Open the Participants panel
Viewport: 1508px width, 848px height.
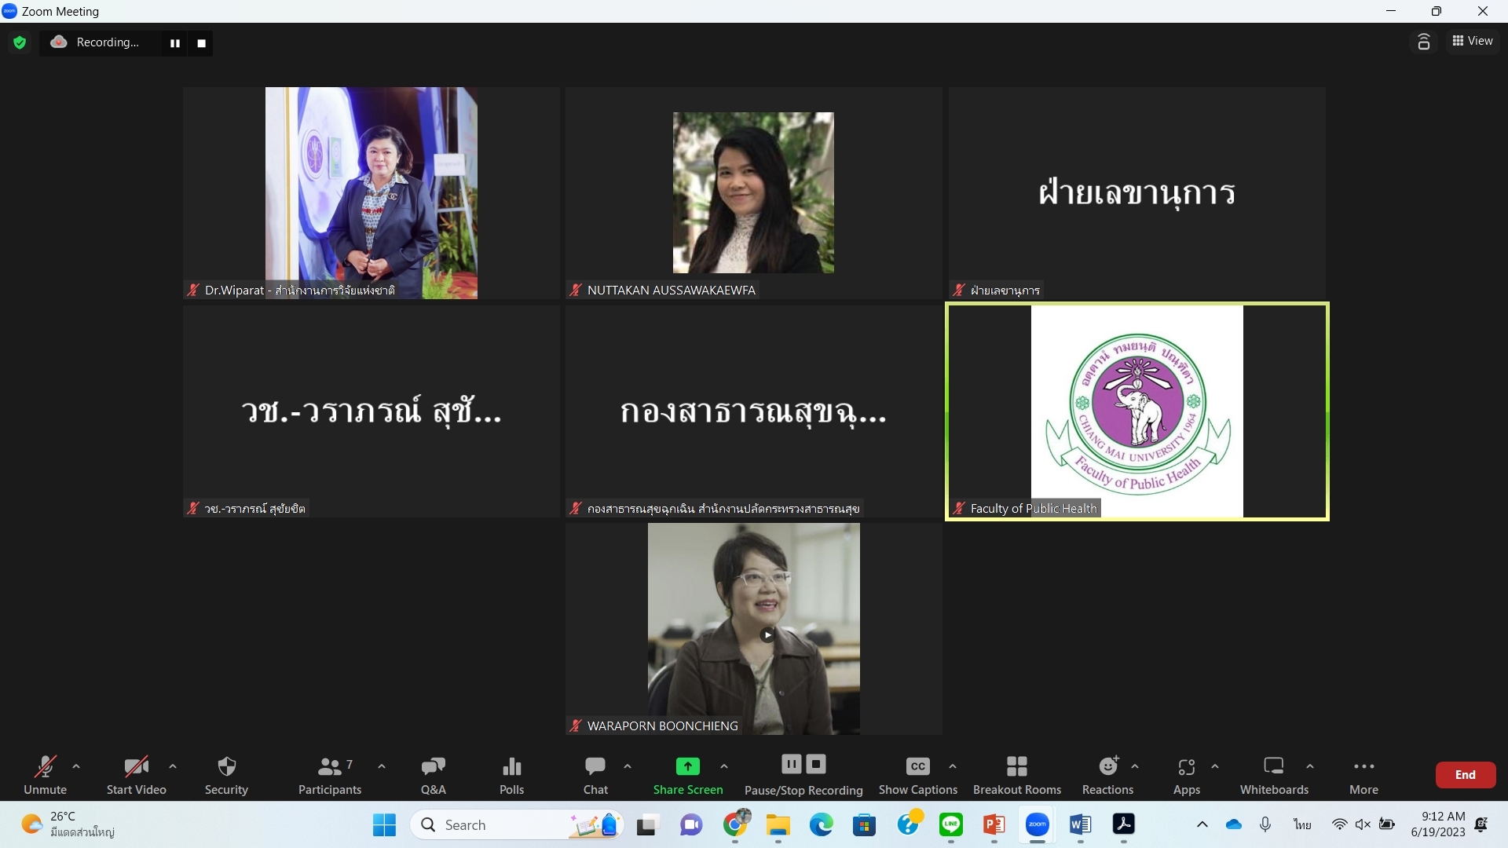(330, 774)
